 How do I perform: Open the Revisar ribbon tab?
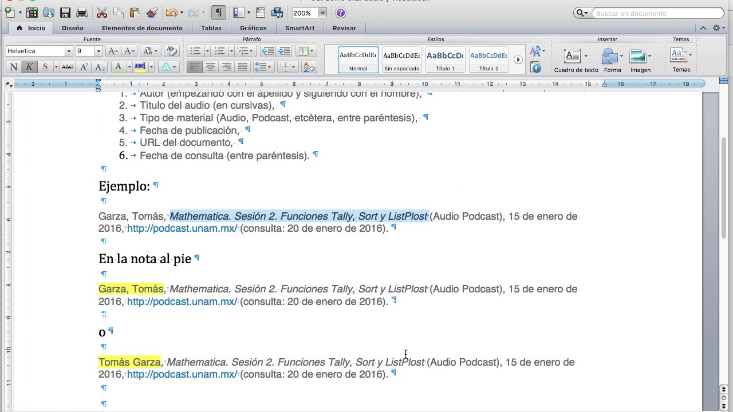344,28
